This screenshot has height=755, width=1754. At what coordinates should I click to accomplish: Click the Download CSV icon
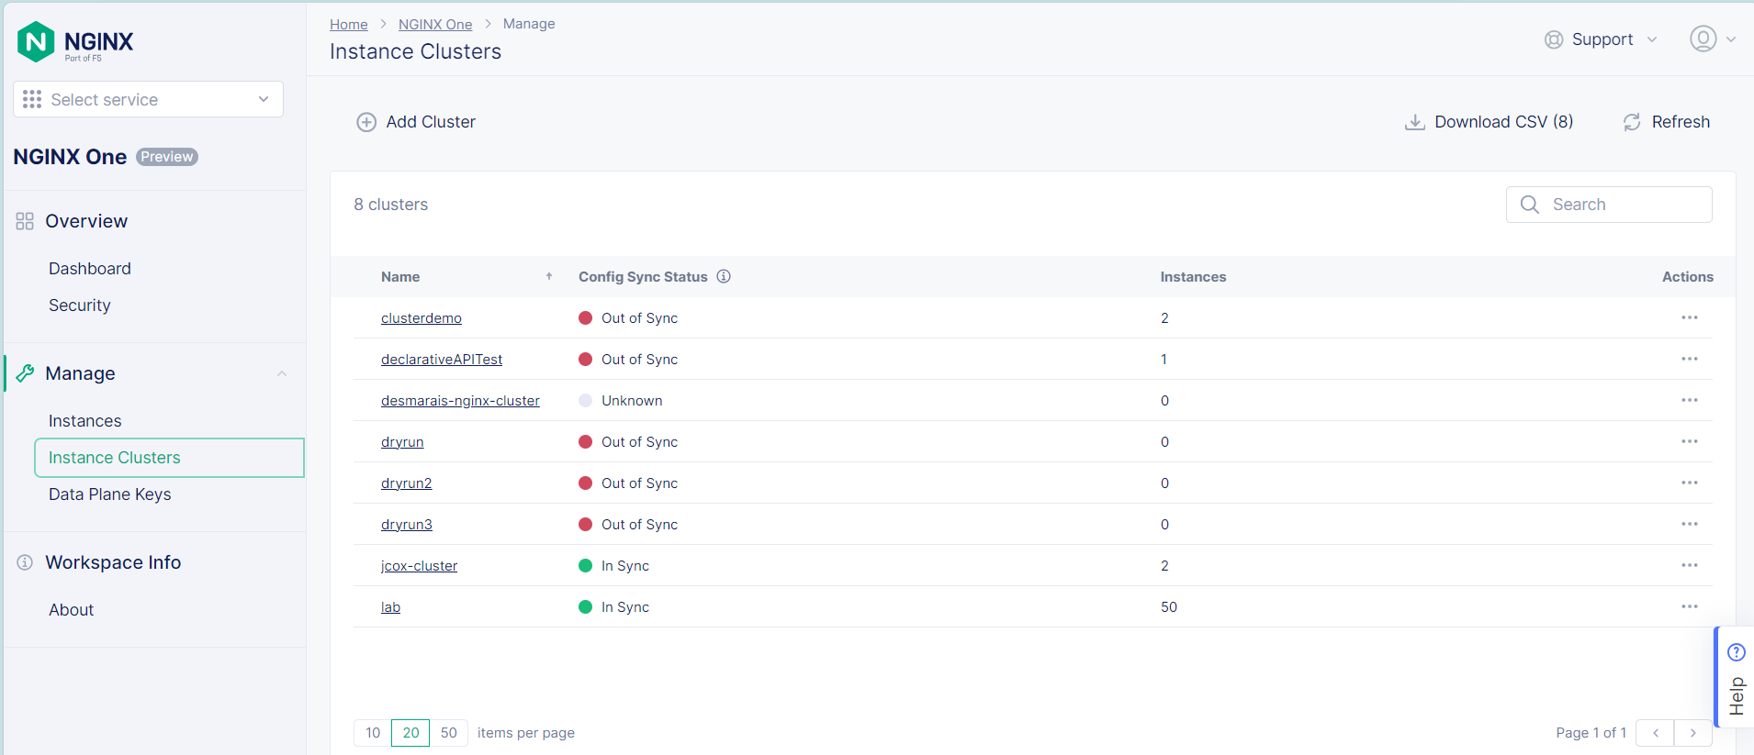click(x=1415, y=122)
